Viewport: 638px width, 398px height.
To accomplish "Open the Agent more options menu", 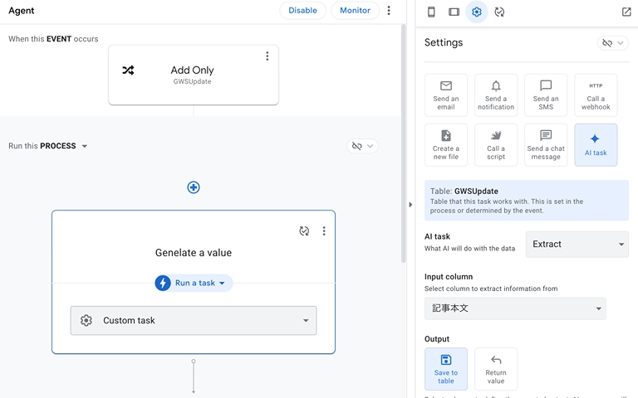I will point(389,11).
